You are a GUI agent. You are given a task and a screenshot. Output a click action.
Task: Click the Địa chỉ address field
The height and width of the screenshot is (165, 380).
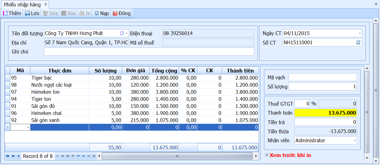click(x=86, y=43)
